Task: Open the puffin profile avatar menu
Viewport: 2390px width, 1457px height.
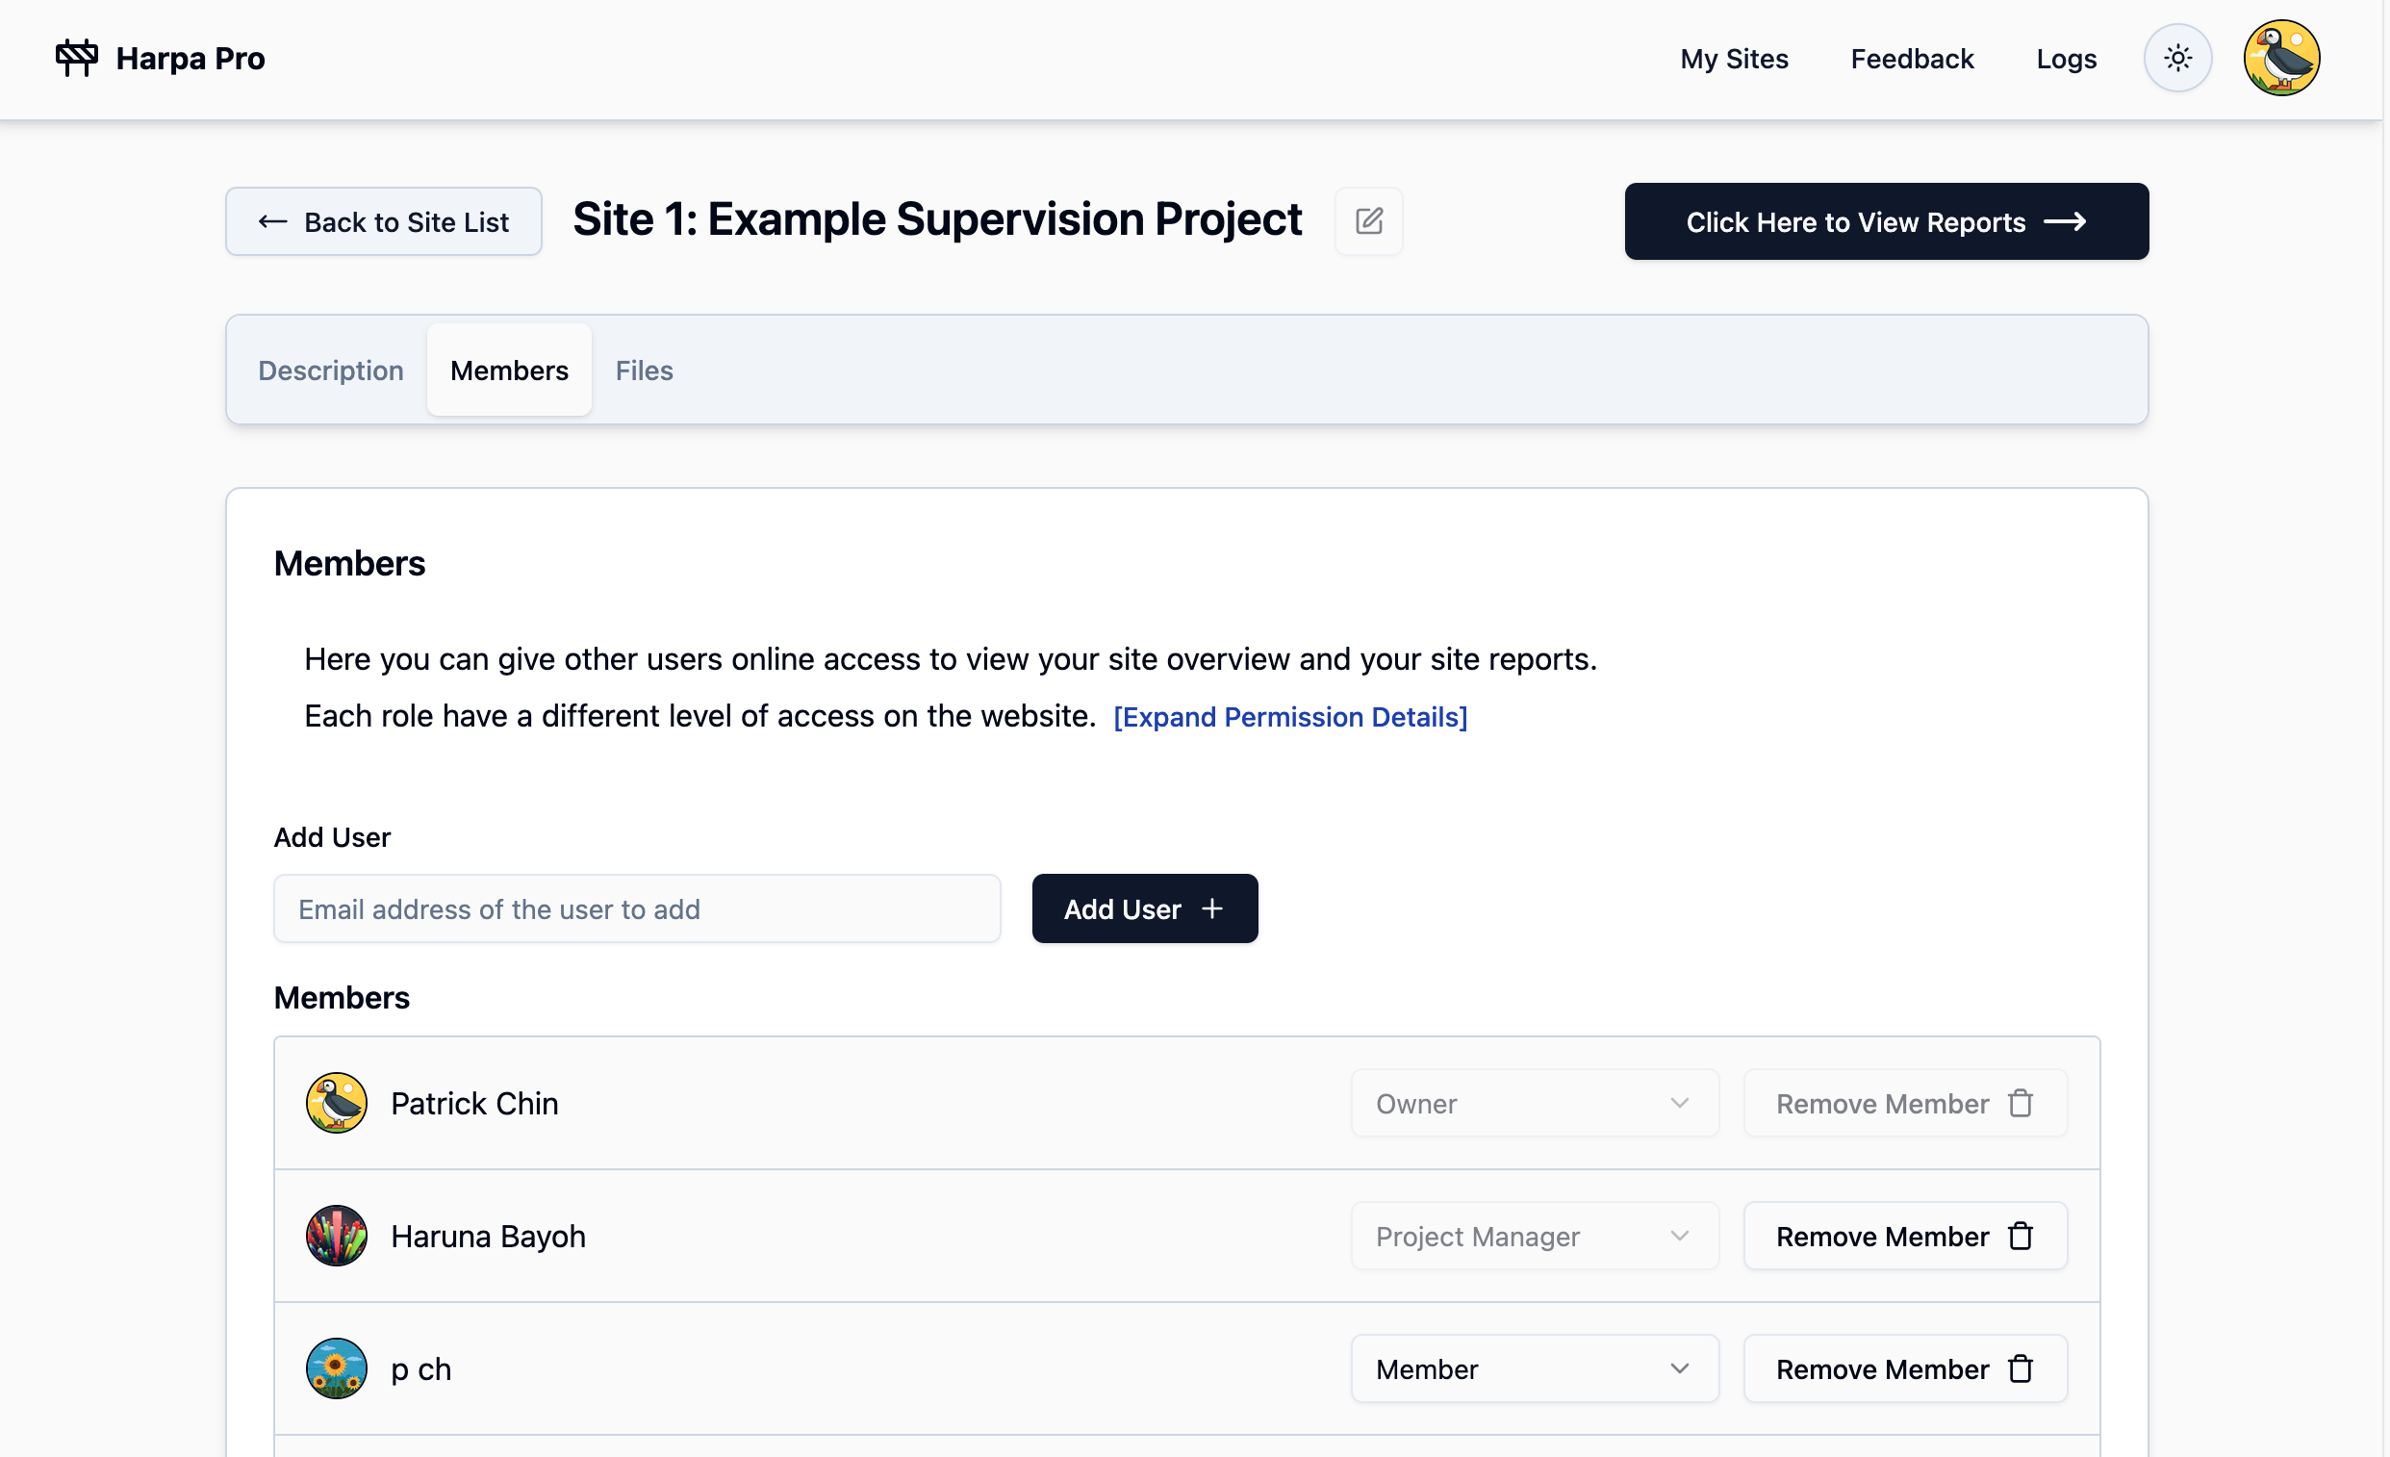Action: pos(2281,58)
